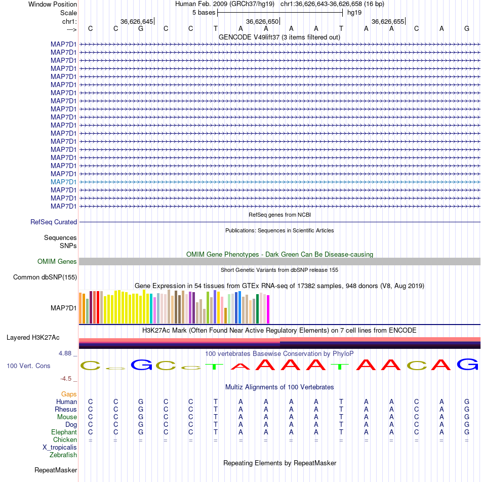Select the Human species row label

click(66, 402)
